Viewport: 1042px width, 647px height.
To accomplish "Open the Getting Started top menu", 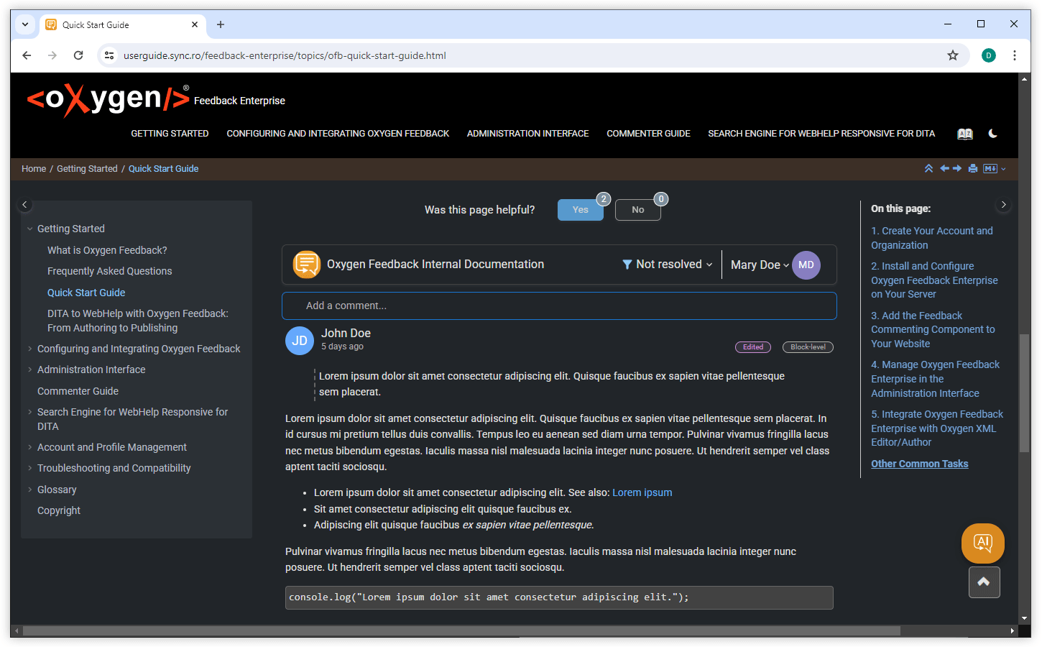I will tap(170, 134).
